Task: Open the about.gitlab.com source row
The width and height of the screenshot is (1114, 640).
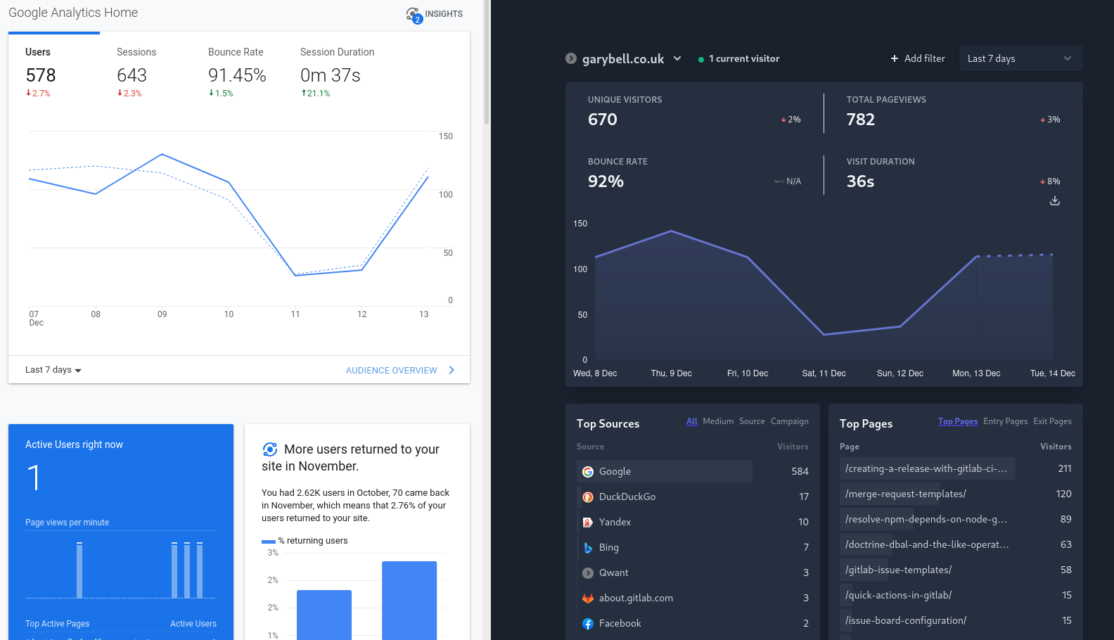Action: click(693, 598)
